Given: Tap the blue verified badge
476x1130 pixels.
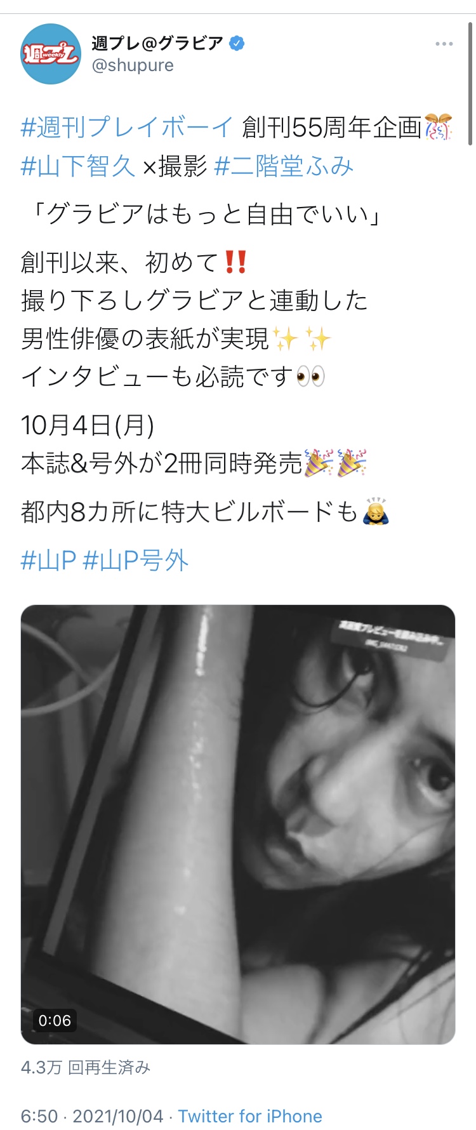Looking at the screenshot, I should coord(237,43).
